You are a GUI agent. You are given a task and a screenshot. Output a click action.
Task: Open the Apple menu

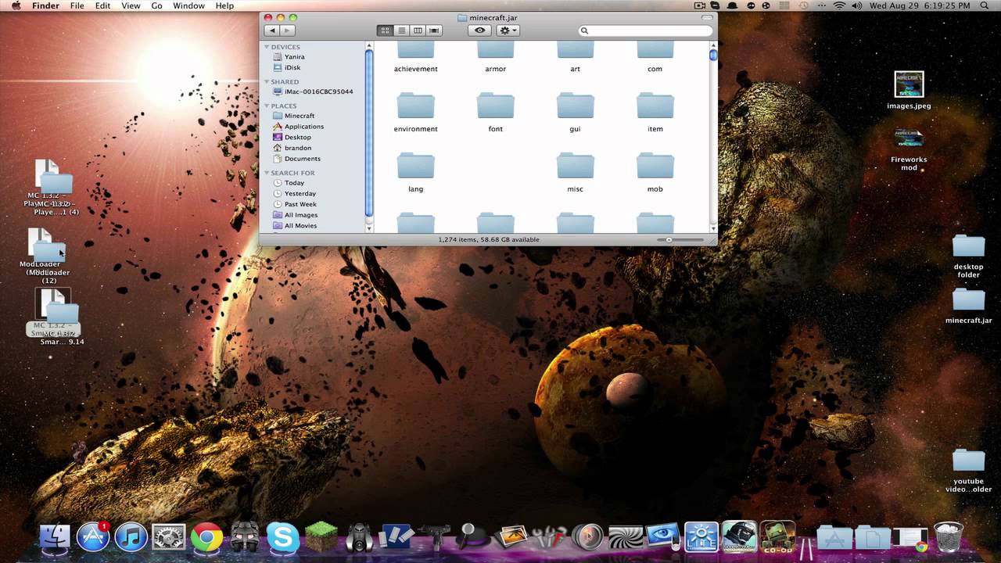[x=16, y=6]
